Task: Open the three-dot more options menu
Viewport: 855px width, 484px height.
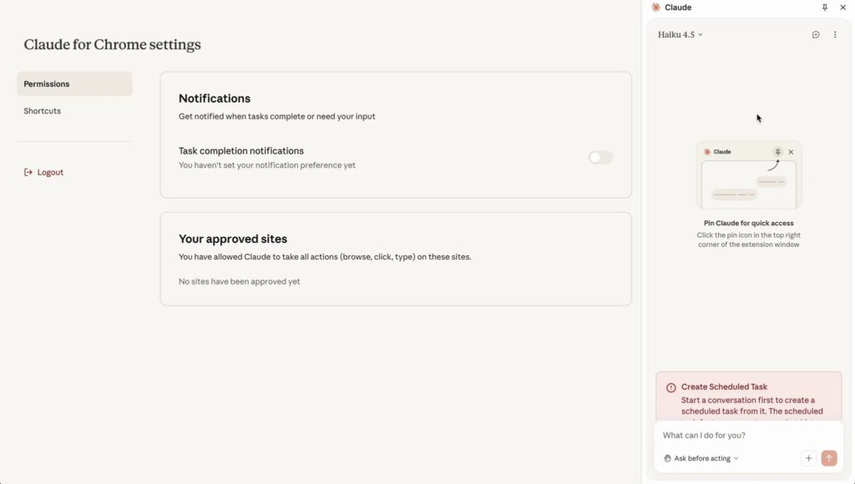Action: coord(835,35)
